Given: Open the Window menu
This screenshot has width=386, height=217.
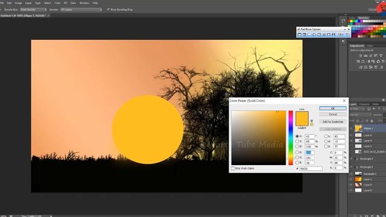Looking at the screenshot, I should pyautogui.click(x=84, y=3).
